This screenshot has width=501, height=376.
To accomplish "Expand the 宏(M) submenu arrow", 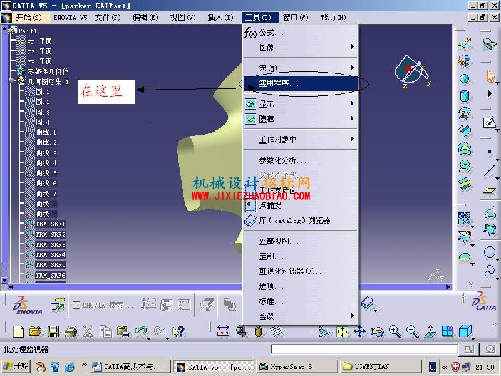I will 352,68.
